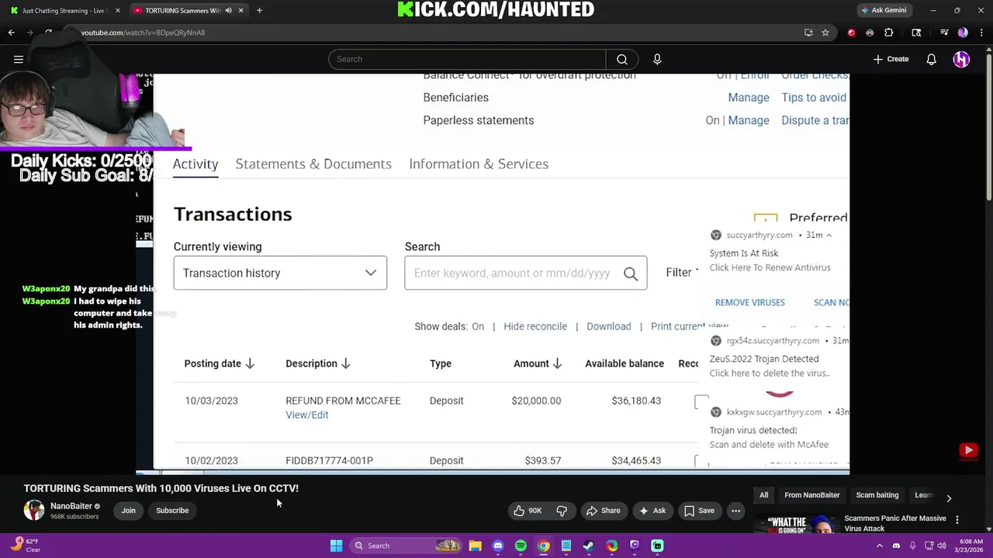Image resolution: width=993 pixels, height=558 pixels.
Task: Open File Explorer from the taskbar
Action: 475,546
